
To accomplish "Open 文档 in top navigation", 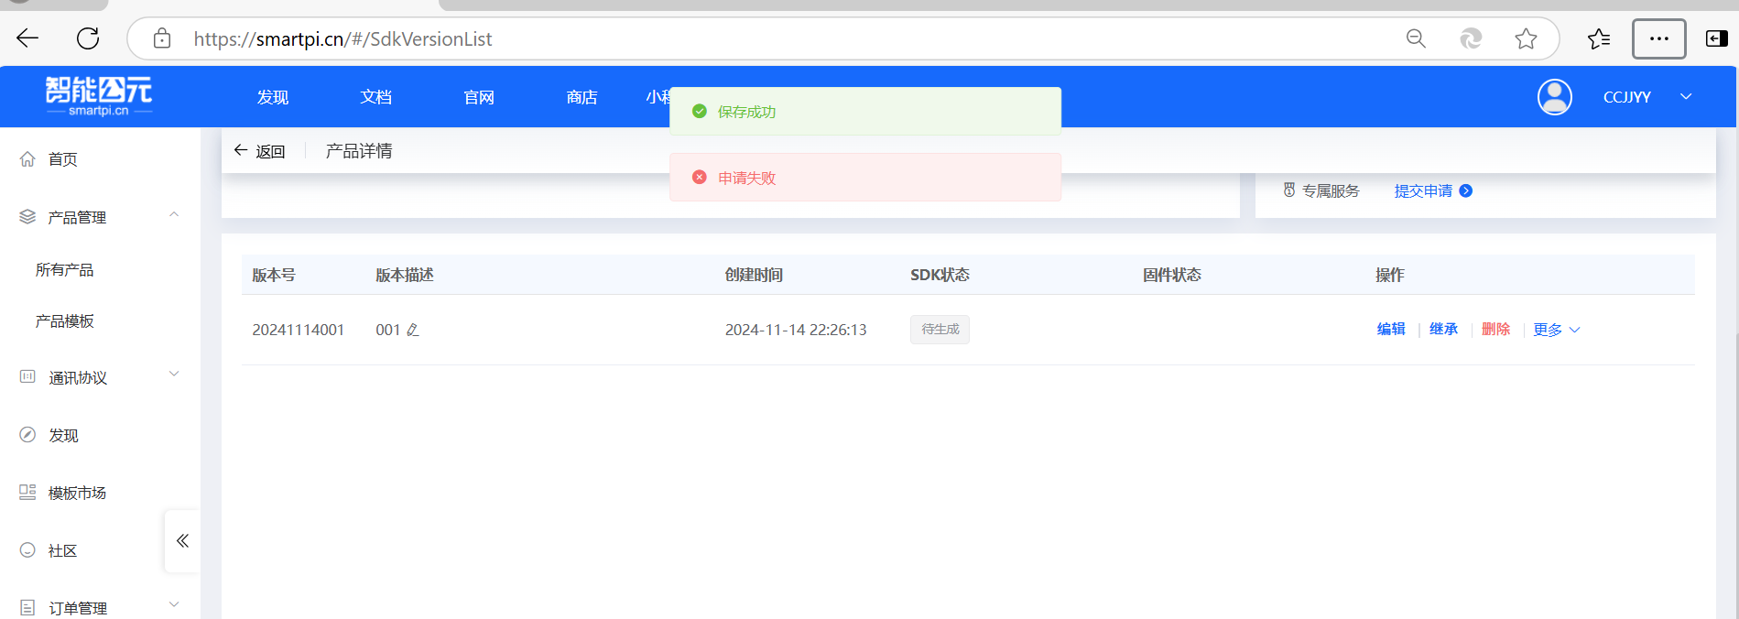I will [375, 97].
